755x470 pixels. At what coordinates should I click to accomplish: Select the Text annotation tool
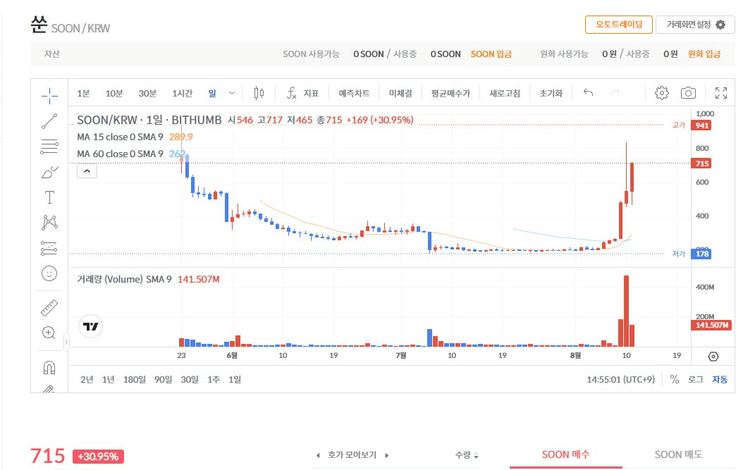(x=49, y=197)
